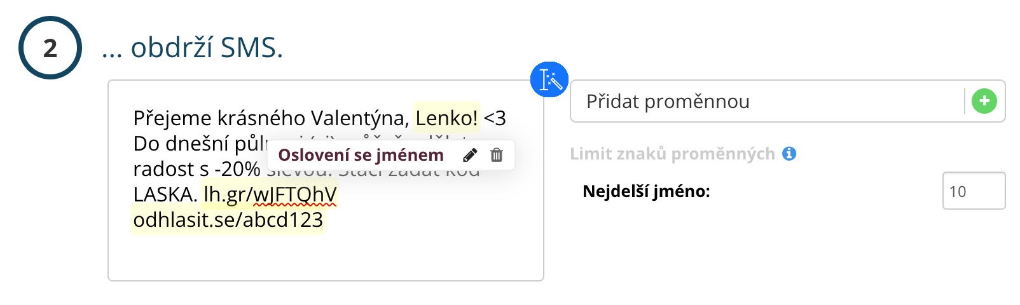Select the highlighted Lenko! variable
The height and width of the screenshot is (305, 1020).
click(446, 118)
